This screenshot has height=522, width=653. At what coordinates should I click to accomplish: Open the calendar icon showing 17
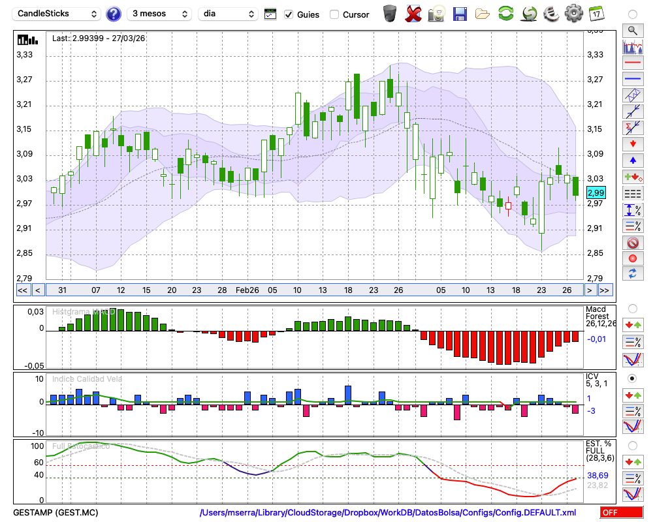(596, 14)
